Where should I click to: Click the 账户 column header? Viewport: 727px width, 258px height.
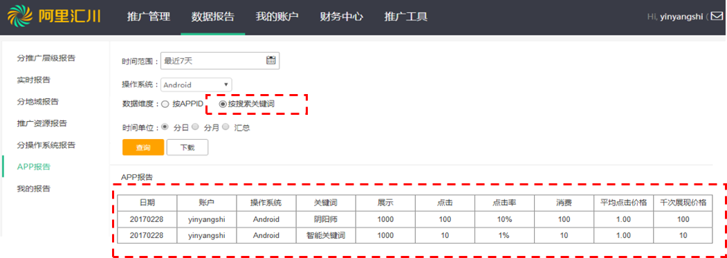point(207,203)
